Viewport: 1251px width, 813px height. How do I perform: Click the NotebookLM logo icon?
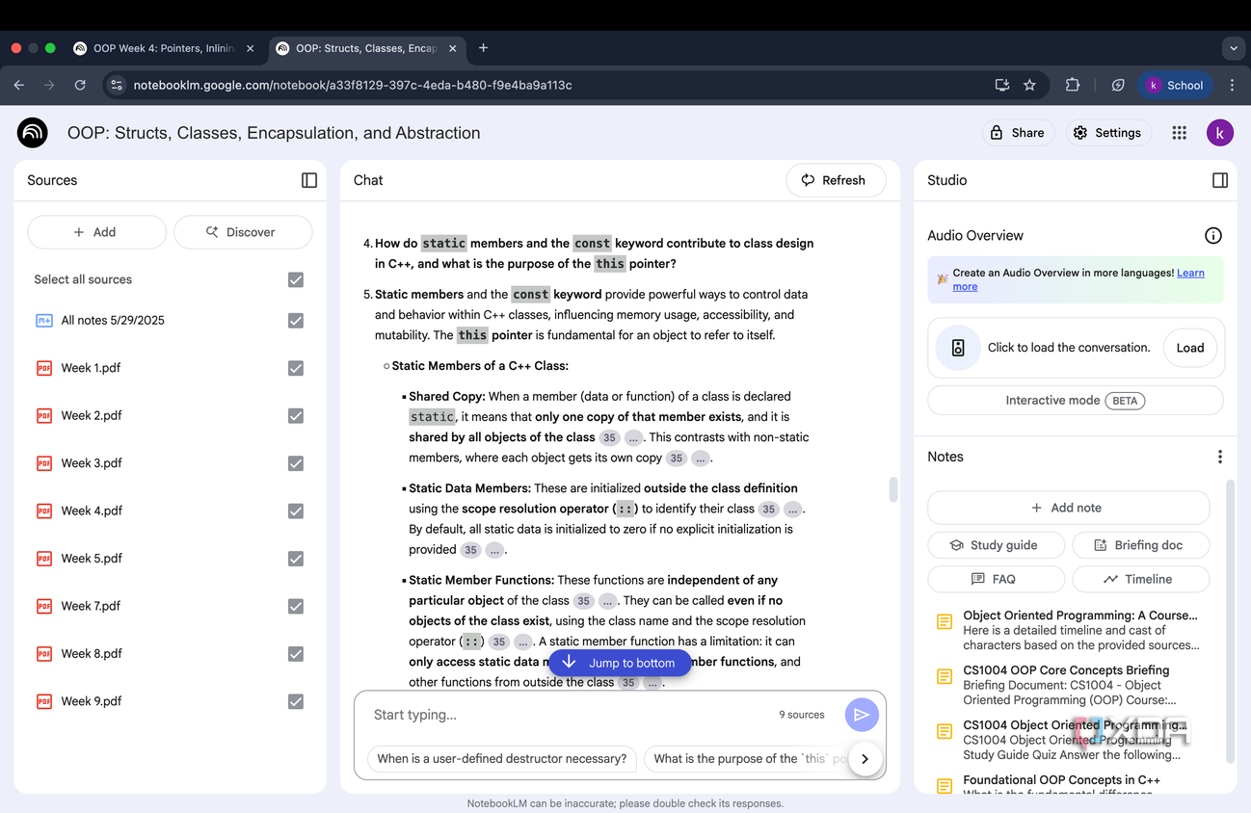tap(33, 133)
